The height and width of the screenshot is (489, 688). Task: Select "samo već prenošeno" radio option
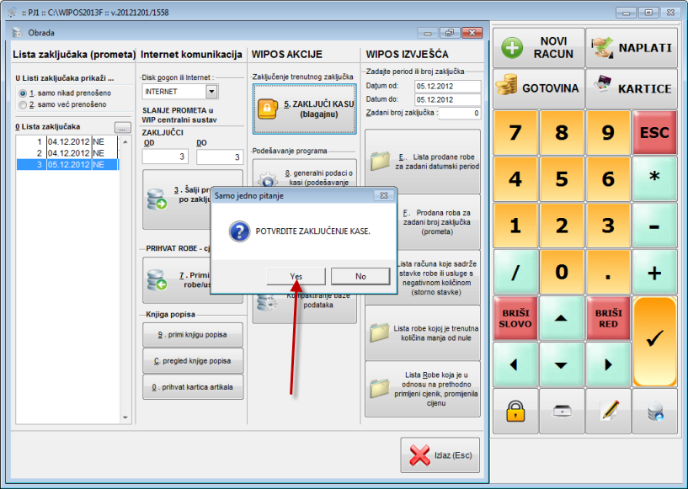(x=23, y=104)
